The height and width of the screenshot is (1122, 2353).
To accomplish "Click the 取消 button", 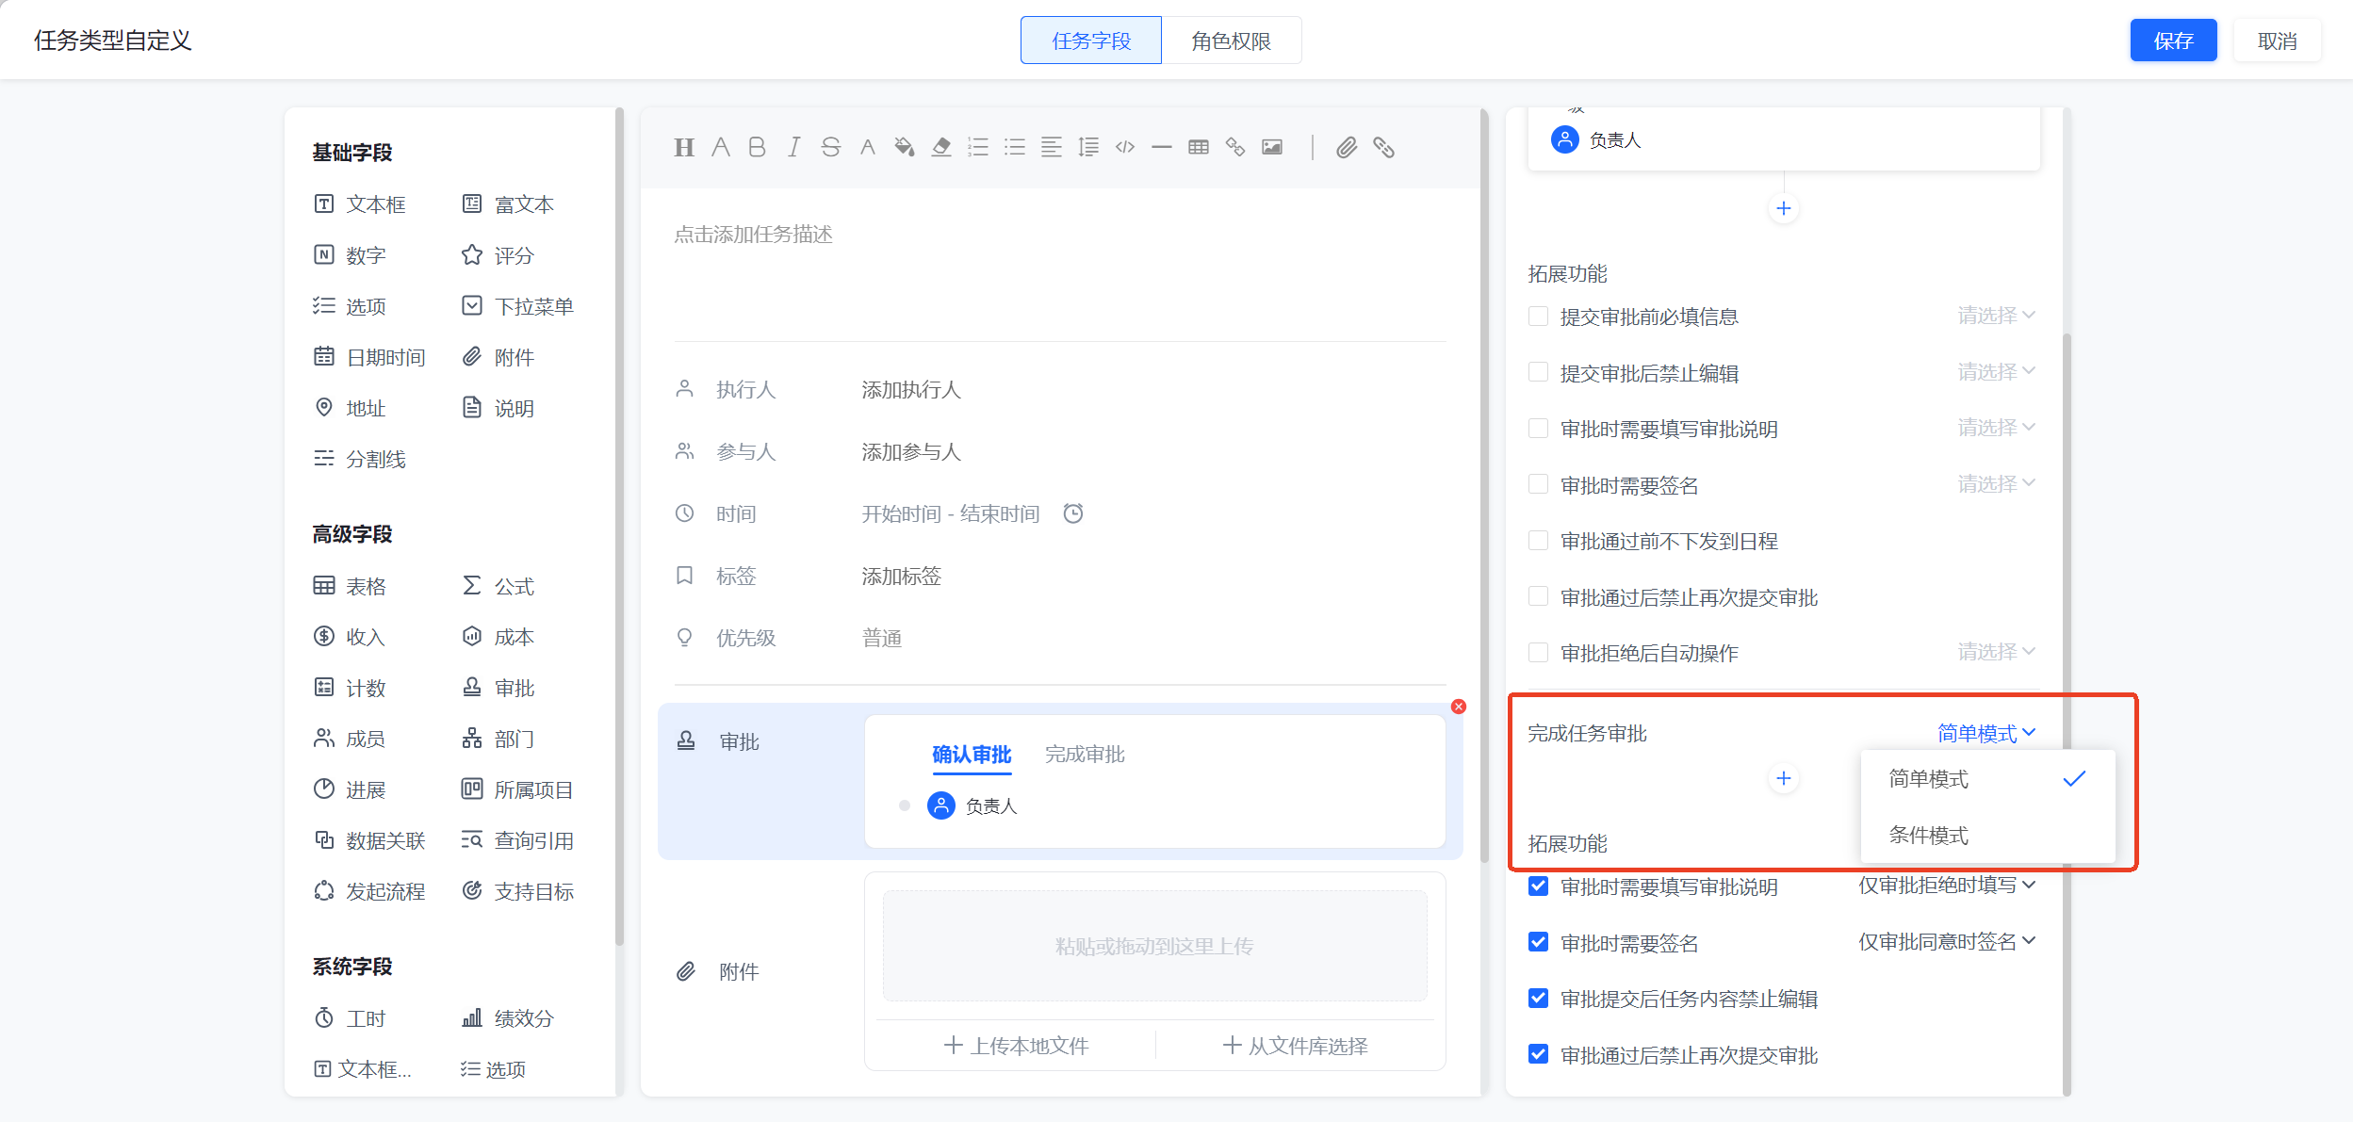I will 2277,41.
